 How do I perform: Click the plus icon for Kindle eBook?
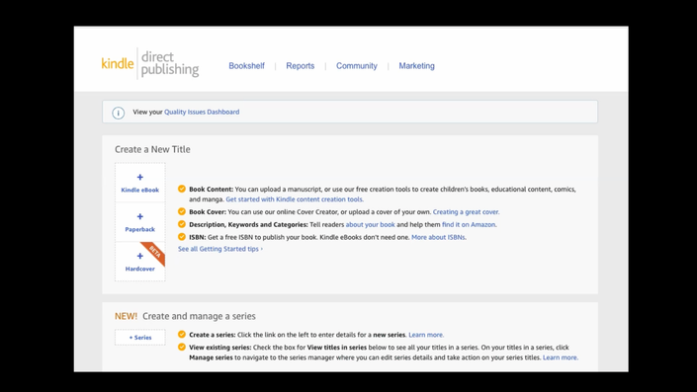tap(140, 177)
